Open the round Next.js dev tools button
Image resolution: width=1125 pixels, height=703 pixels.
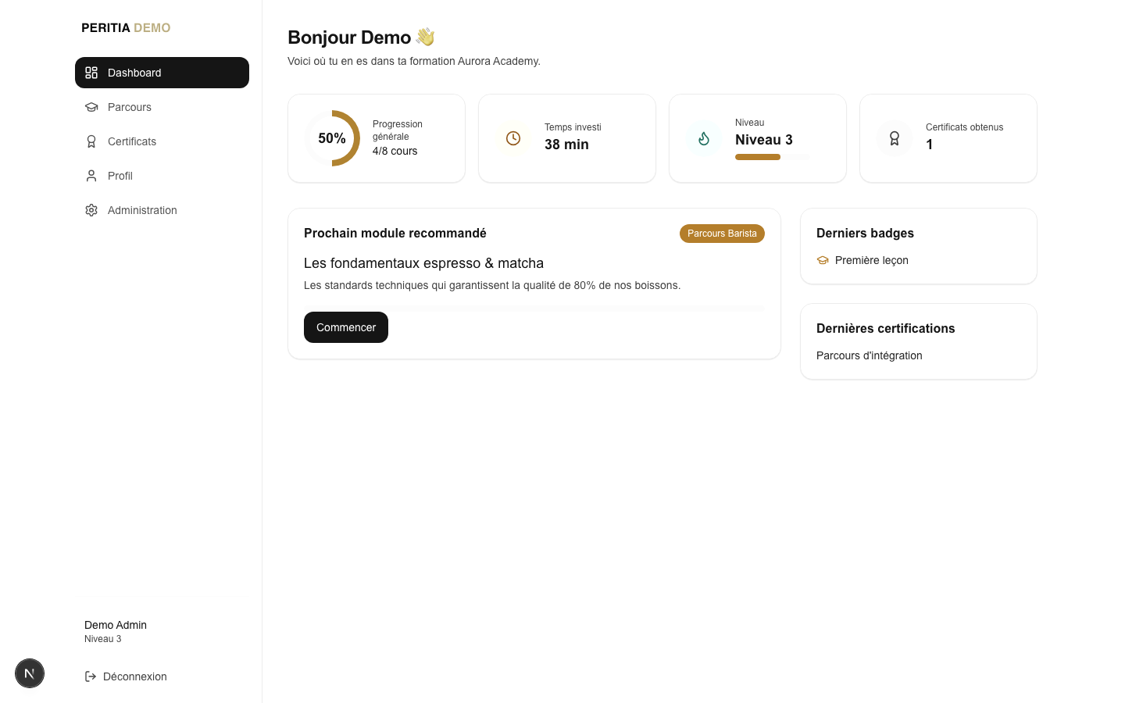30,673
